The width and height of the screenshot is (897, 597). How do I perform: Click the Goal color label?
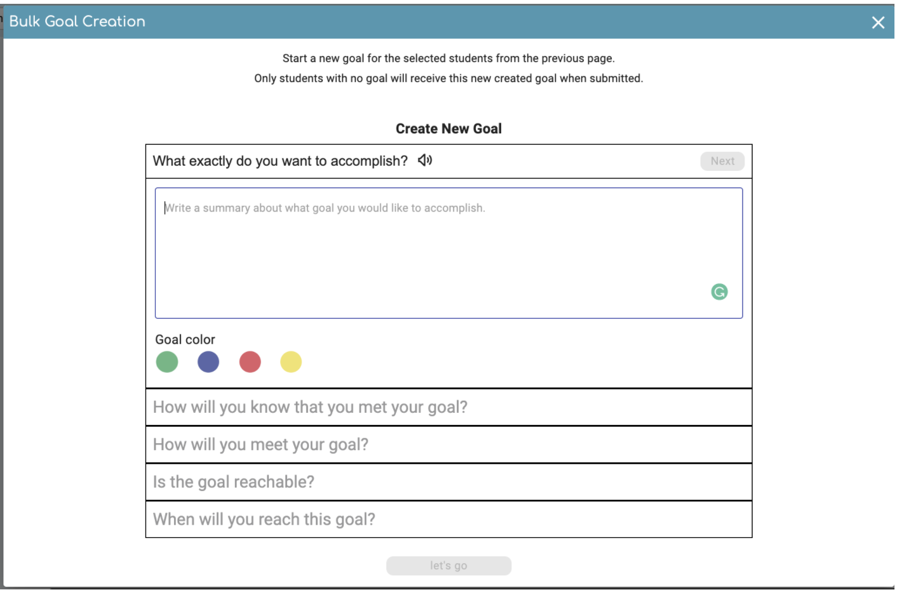[x=184, y=339]
